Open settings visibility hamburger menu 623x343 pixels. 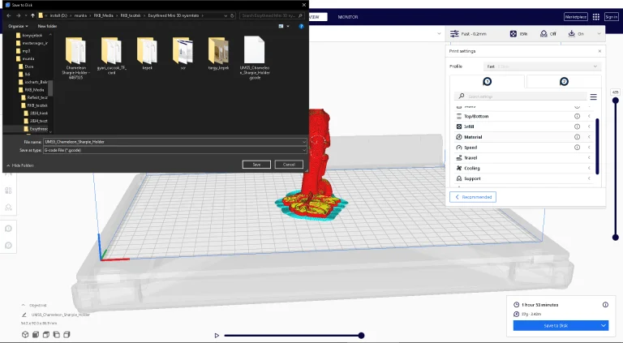593,96
